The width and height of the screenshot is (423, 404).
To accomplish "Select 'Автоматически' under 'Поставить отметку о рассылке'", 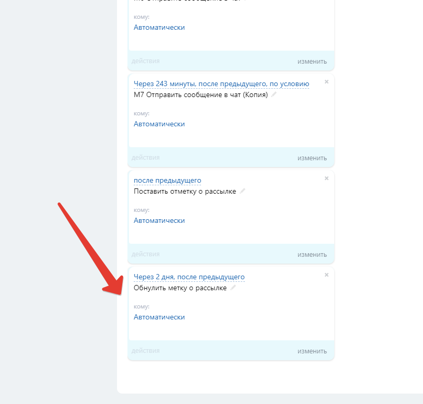I will point(159,220).
